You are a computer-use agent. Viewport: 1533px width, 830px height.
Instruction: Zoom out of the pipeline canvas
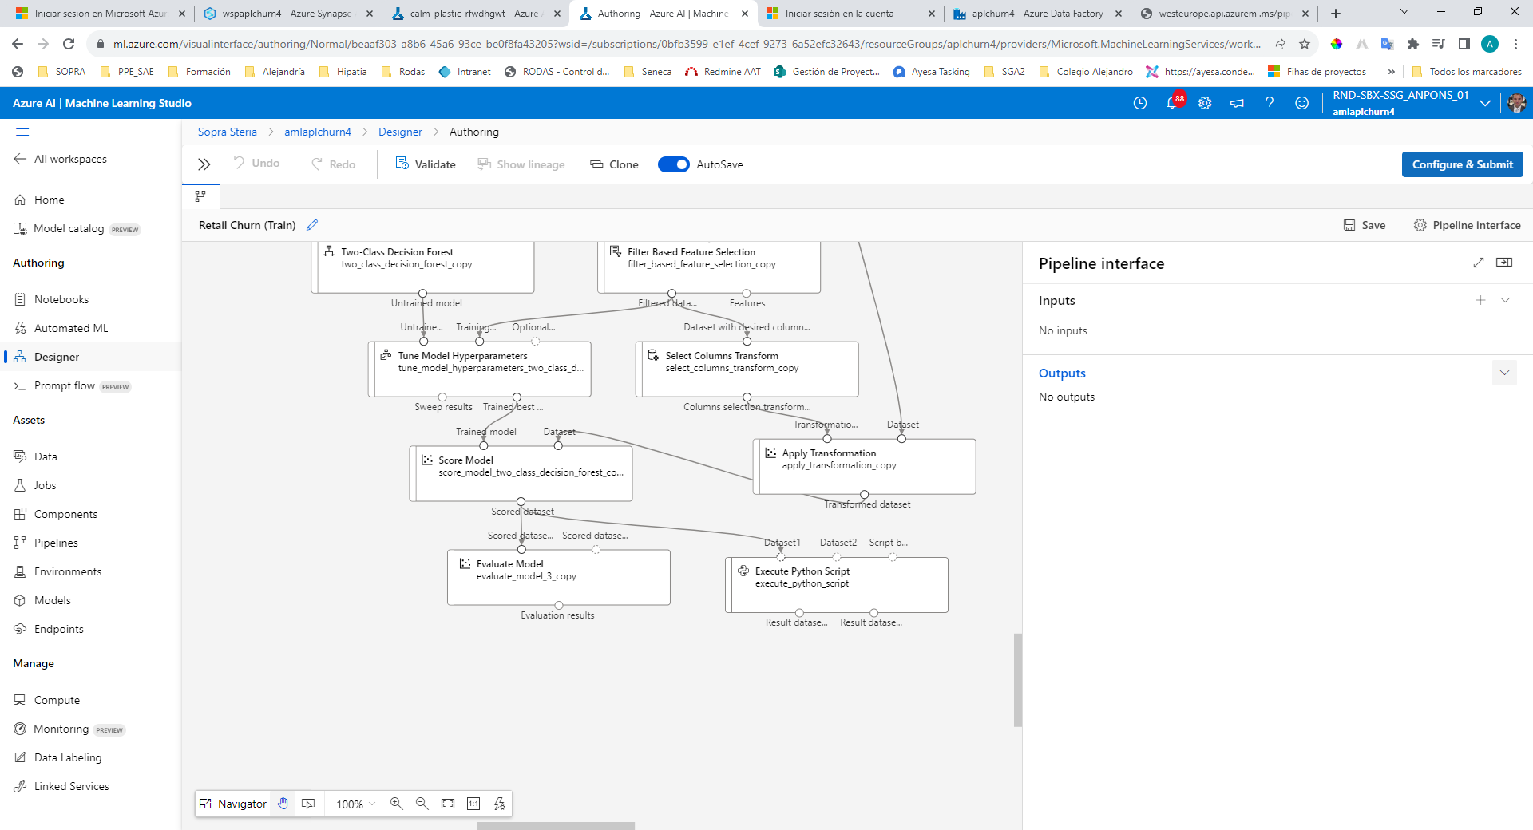[422, 804]
